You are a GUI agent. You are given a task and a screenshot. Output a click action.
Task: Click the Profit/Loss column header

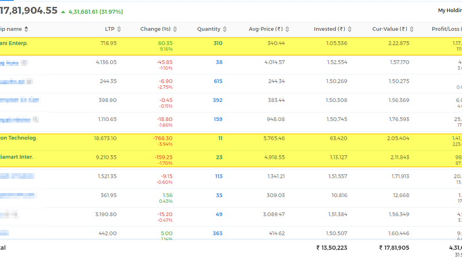(447, 29)
